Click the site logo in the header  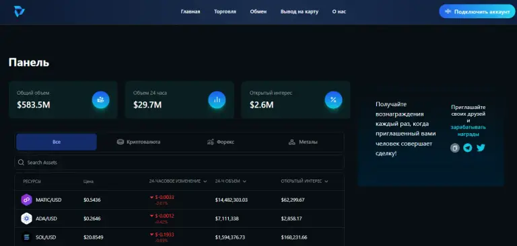click(19, 11)
